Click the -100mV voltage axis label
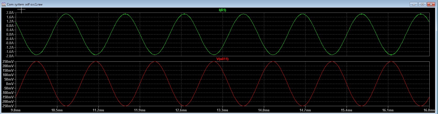Image resolution: width=438 pixels, height=114 pixels. [8, 93]
